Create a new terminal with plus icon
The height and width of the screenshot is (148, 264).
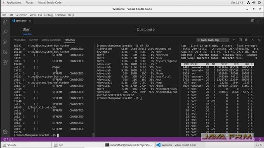click(234, 40)
